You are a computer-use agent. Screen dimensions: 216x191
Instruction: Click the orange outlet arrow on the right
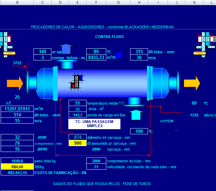point(192,83)
